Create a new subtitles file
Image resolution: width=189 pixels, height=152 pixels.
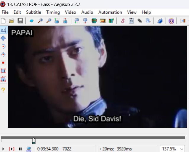coord(3,21)
